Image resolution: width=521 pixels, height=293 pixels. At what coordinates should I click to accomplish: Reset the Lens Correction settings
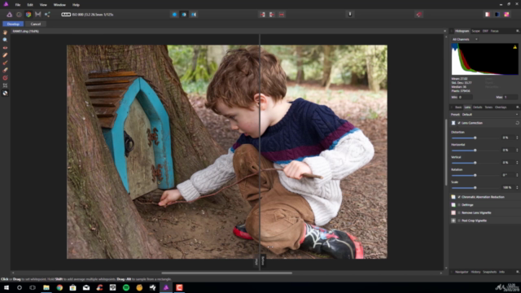click(x=517, y=123)
